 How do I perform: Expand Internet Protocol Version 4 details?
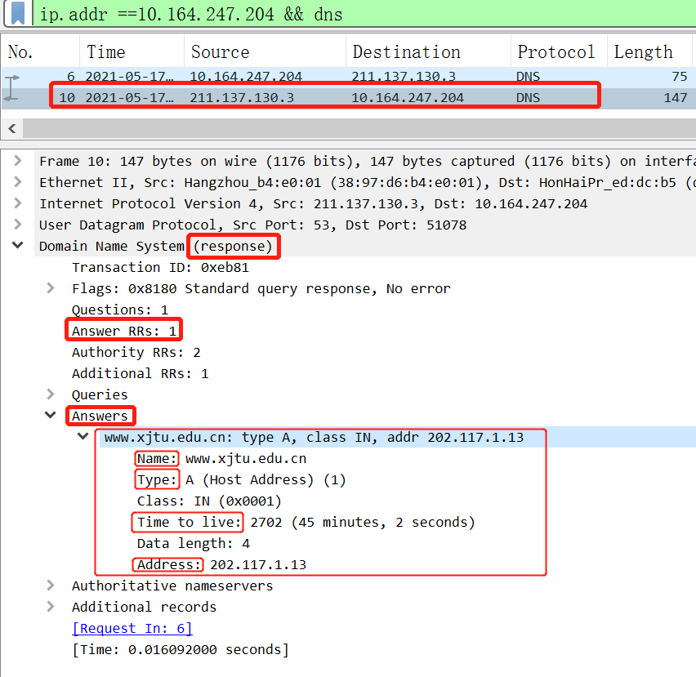[18, 203]
